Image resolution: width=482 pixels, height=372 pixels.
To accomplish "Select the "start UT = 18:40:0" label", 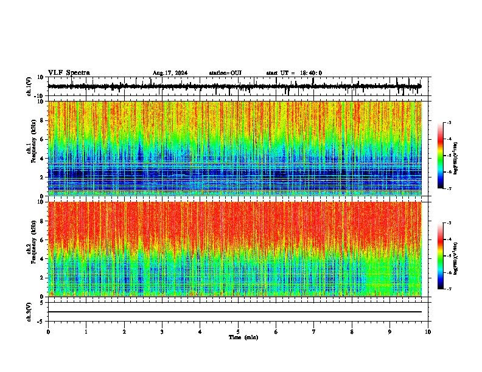I will (x=294, y=73).
